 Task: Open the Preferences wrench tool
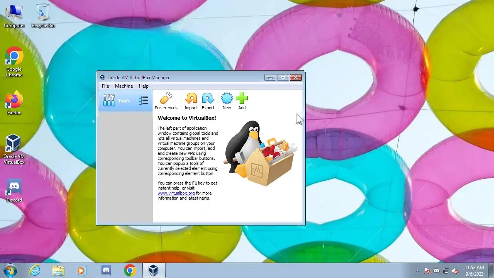166,101
